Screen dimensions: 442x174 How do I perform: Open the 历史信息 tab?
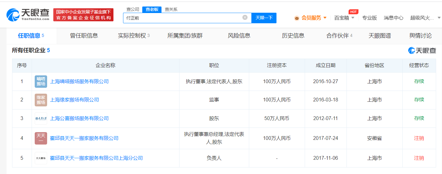coord(293,36)
